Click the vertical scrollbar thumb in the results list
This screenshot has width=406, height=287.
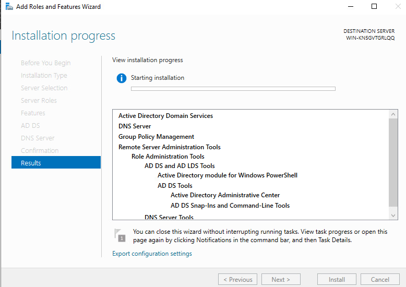[393, 163]
